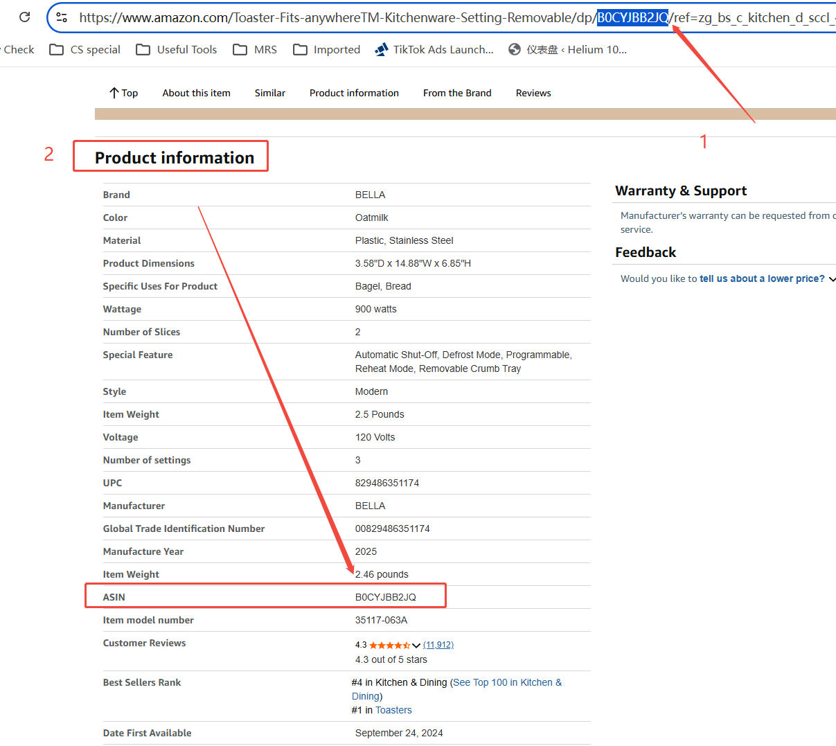Follow the Toasters category rank link
The width and height of the screenshot is (836, 746).
393,710
